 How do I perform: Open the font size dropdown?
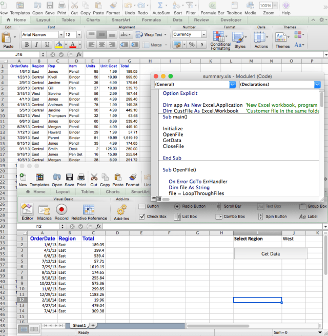tap(79, 34)
